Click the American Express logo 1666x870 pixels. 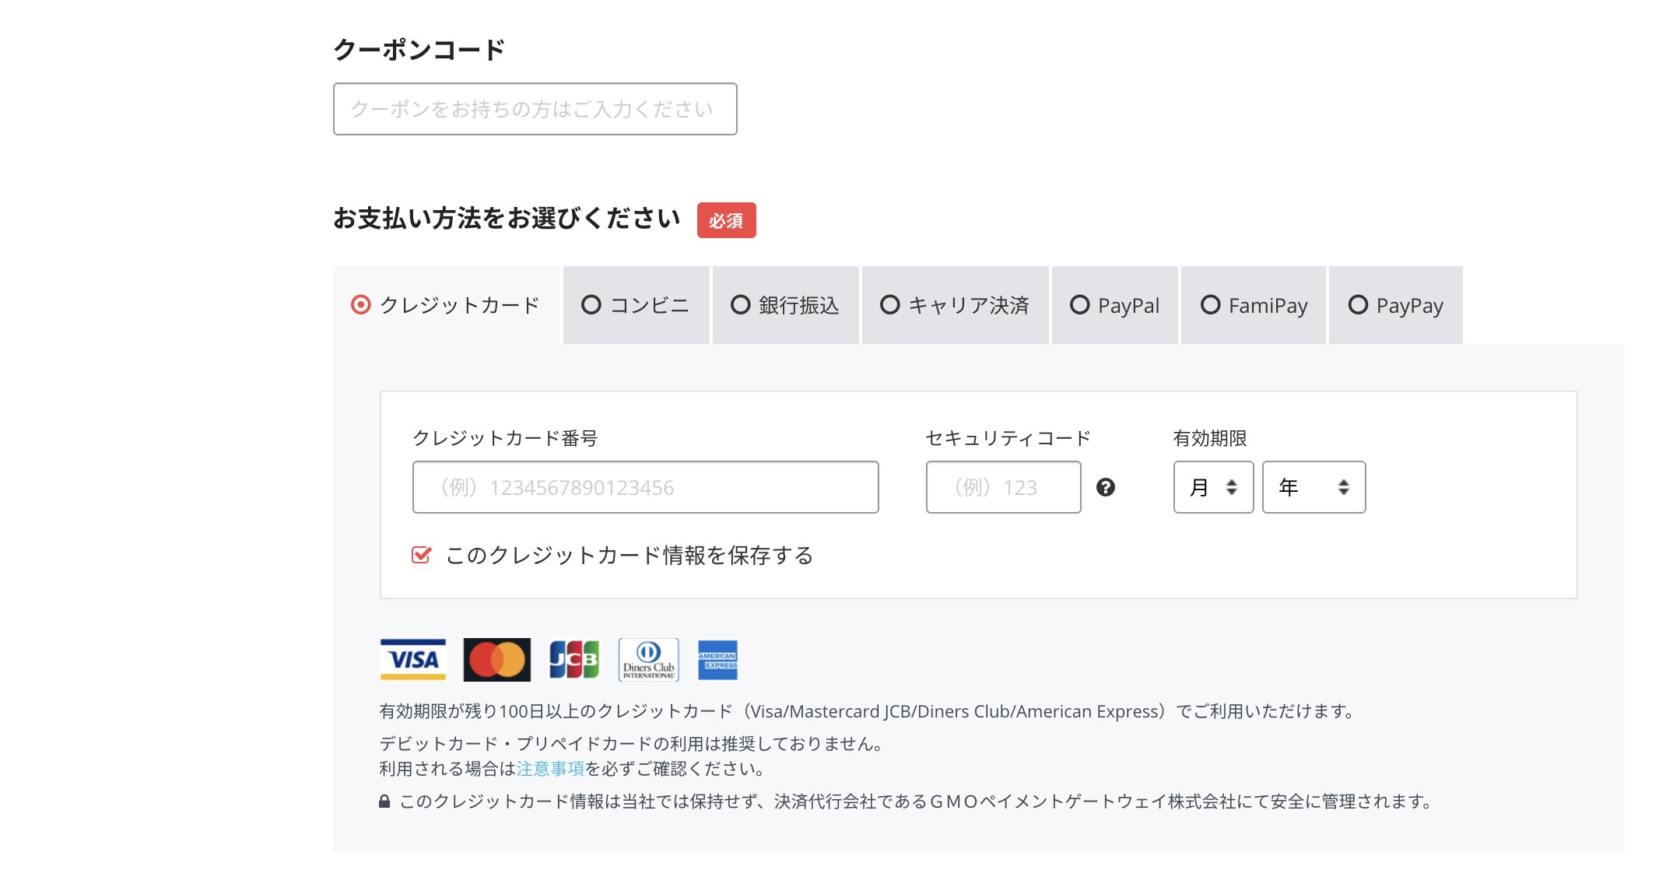(x=717, y=660)
